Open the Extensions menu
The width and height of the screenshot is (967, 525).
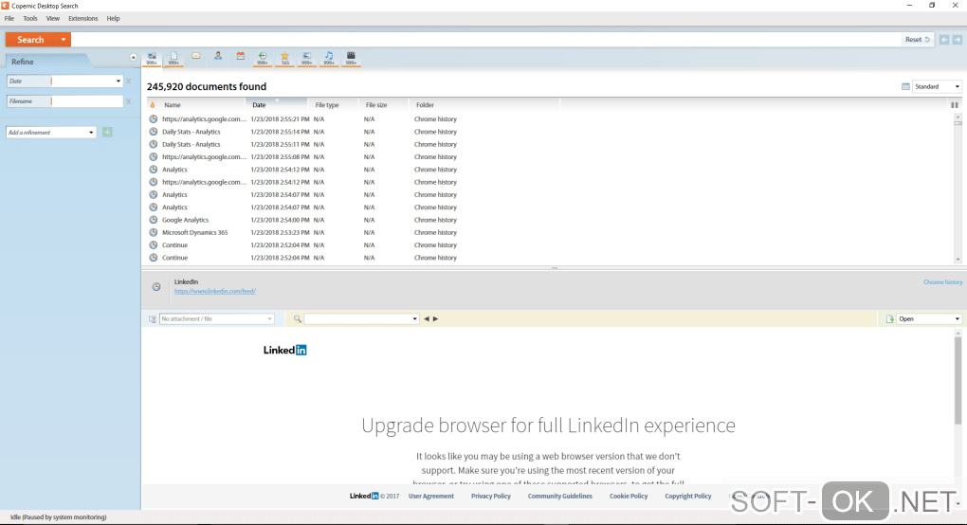(x=83, y=19)
